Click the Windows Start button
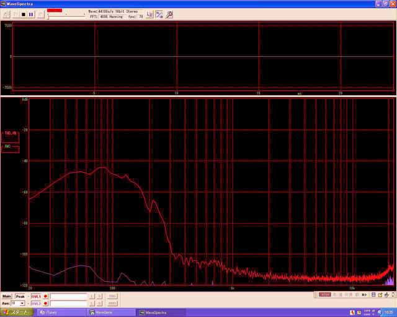The height and width of the screenshot is (317, 397). click(x=17, y=313)
